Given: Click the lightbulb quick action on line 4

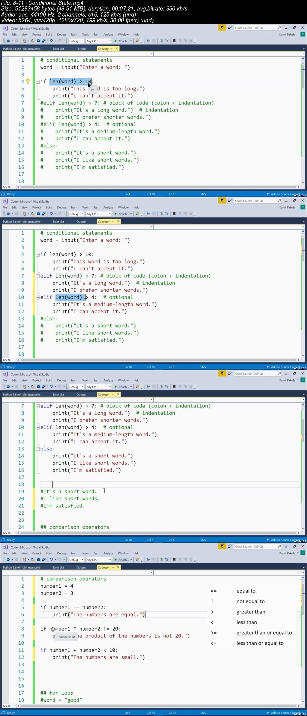Looking at the screenshot, I should (x=28, y=81).
